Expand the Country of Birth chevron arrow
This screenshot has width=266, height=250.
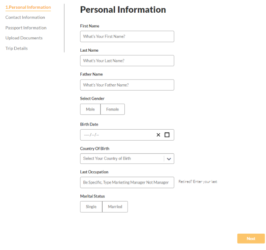[169, 159]
